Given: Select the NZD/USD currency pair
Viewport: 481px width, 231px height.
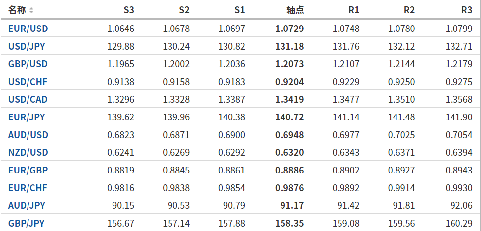Looking at the screenshot, I should click(x=28, y=153).
